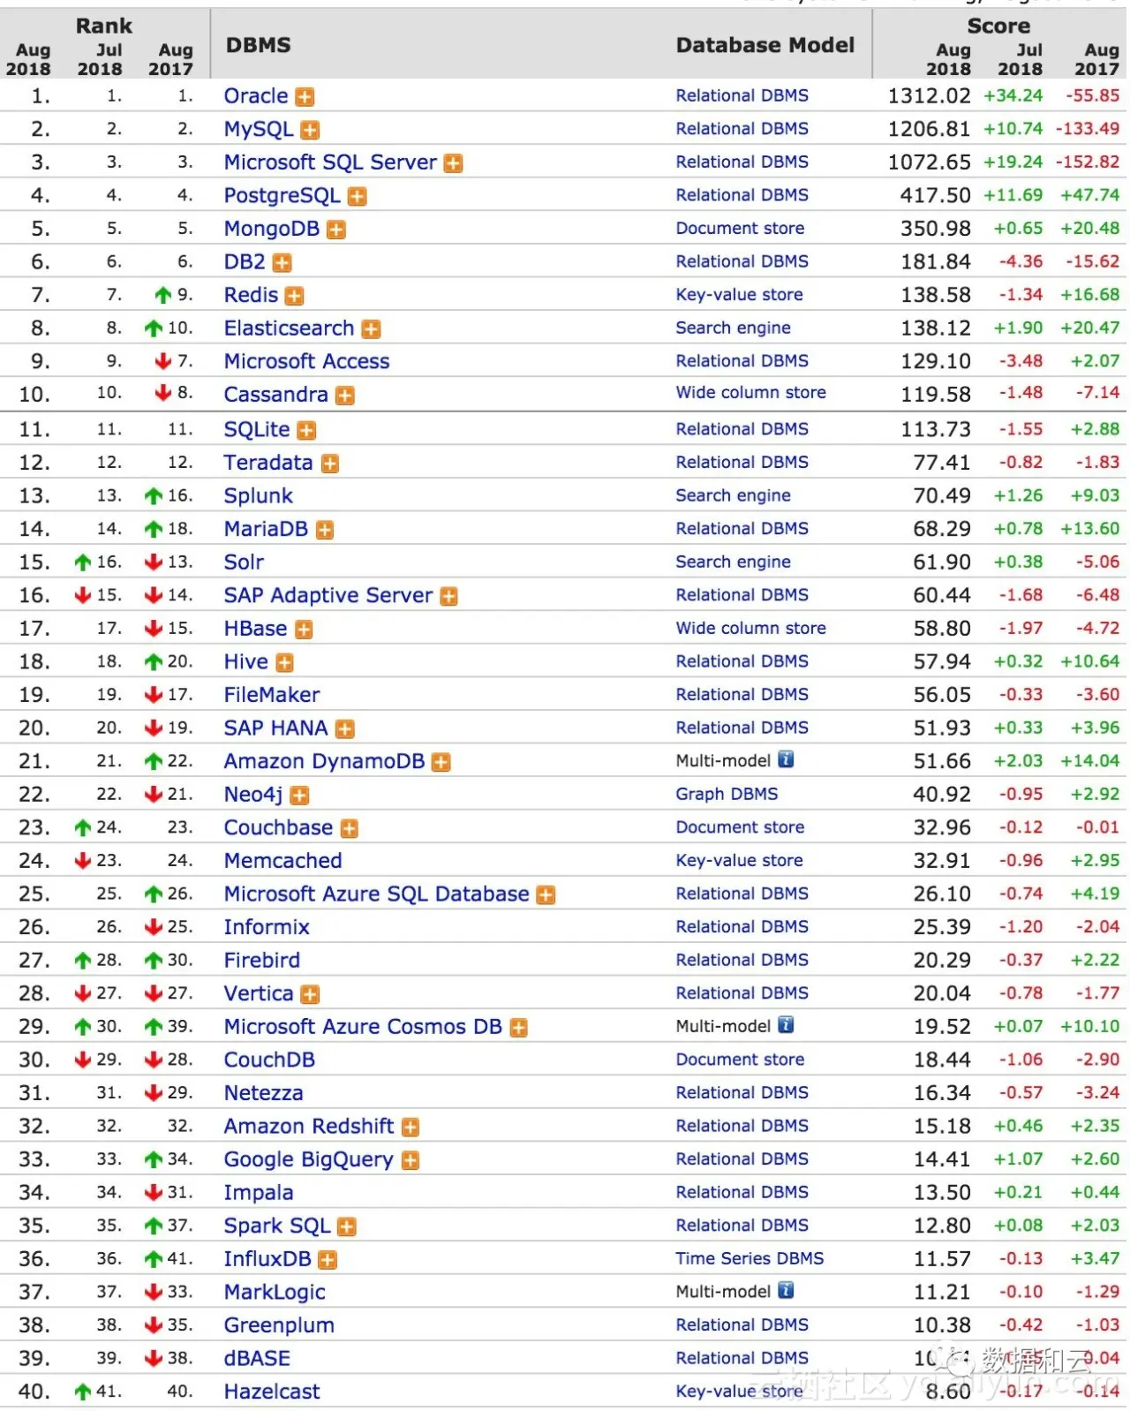This screenshot has width=1130, height=1411.
Task: Open the FileMaker link
Action: pos(272,696)
